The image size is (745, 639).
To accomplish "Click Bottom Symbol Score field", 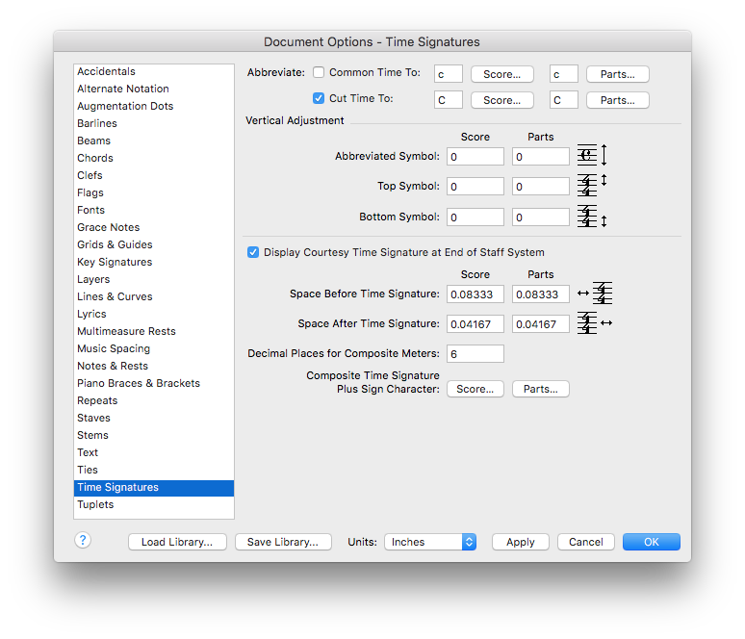I will [x=475, y=217].
